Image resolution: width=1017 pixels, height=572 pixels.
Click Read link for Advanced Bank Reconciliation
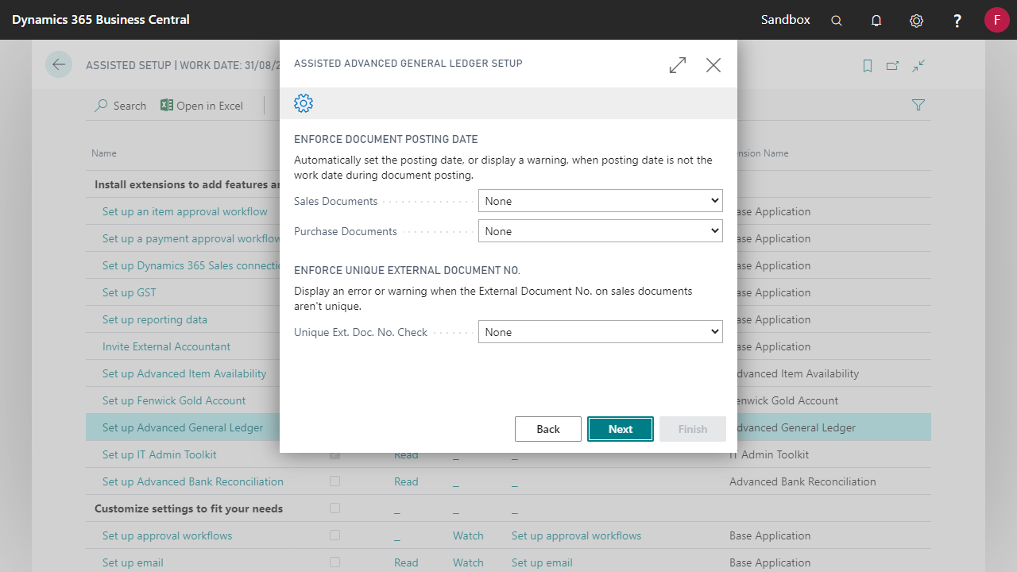406,481
